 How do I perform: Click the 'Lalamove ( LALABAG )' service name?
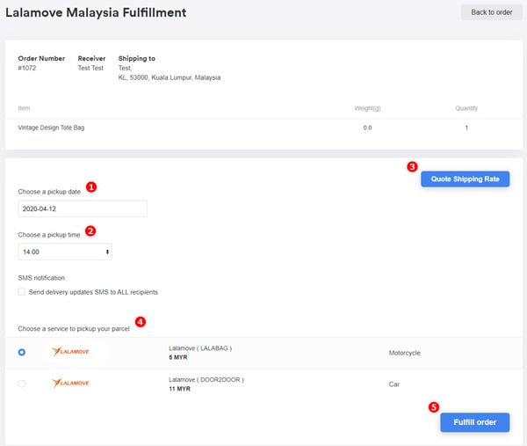200,348
